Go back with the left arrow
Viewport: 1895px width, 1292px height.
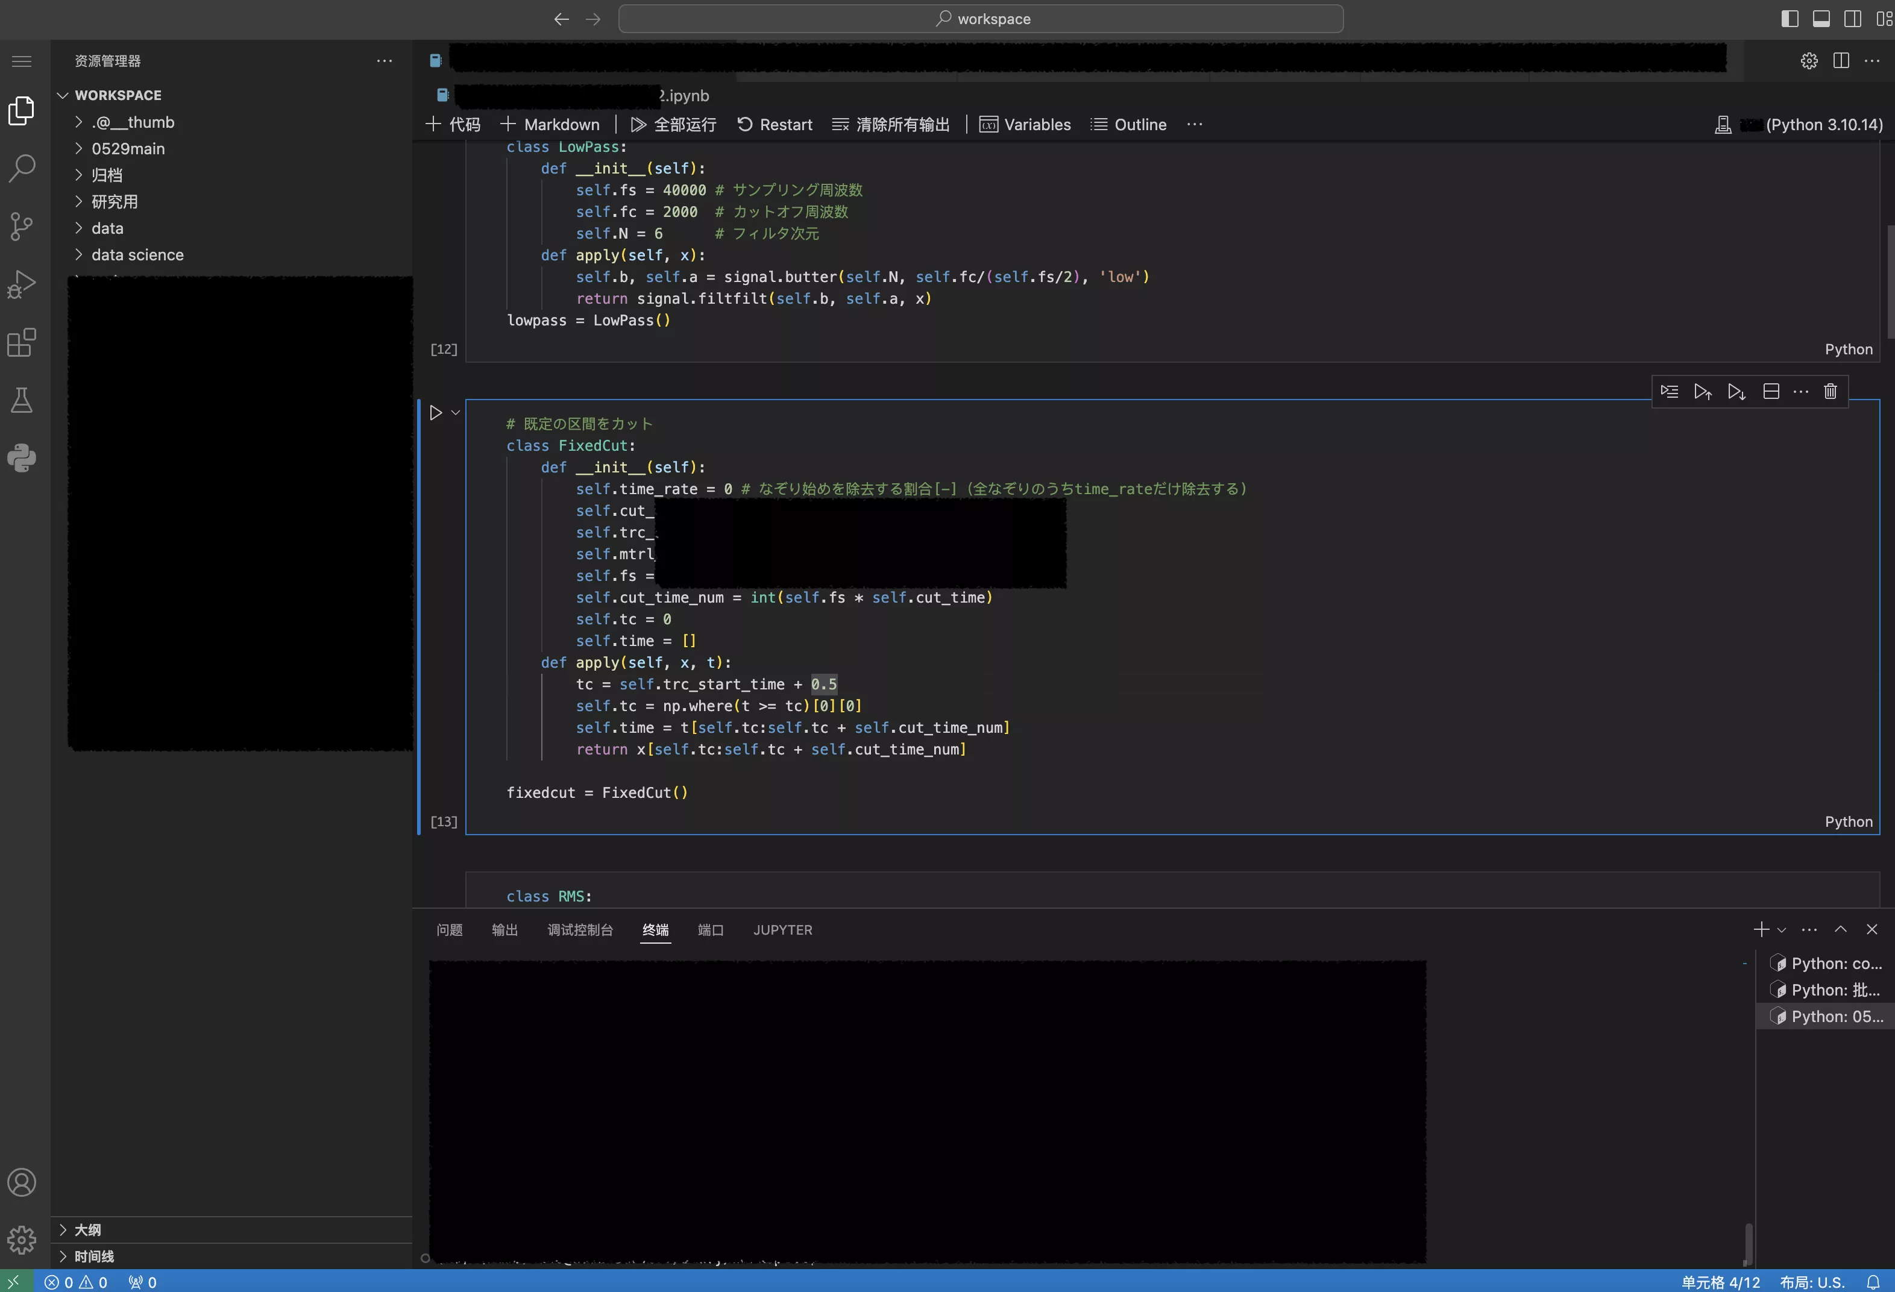coord(561,19)
